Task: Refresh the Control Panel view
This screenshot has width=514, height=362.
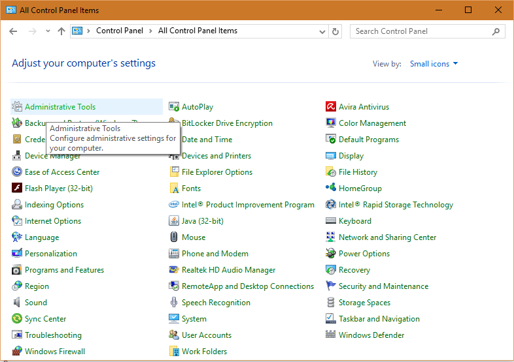Action: (335, 31)
